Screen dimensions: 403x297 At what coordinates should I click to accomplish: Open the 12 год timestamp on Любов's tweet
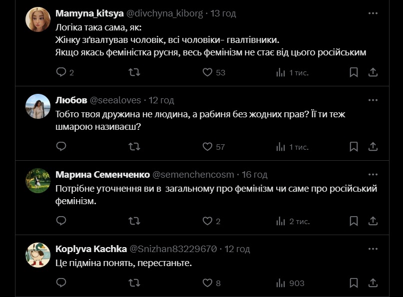click(x=161, y=100)
